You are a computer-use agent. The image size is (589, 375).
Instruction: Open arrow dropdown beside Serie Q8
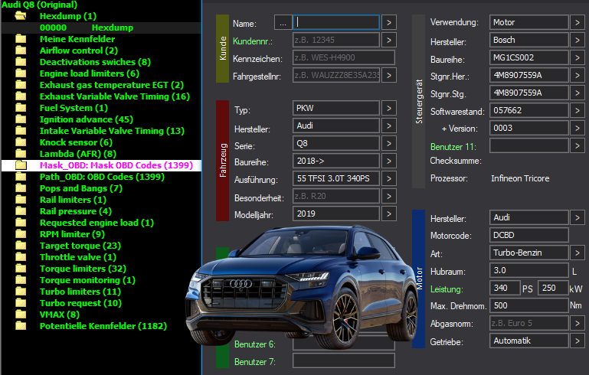click(389, 143)
